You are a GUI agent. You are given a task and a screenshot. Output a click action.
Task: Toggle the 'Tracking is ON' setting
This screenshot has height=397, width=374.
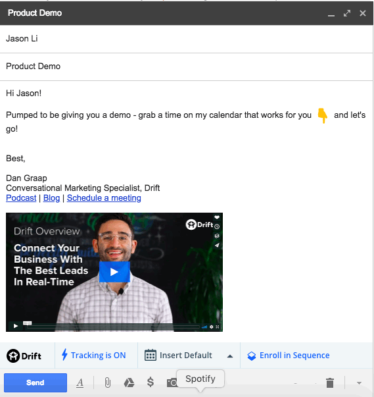click(x=94, y=356)
